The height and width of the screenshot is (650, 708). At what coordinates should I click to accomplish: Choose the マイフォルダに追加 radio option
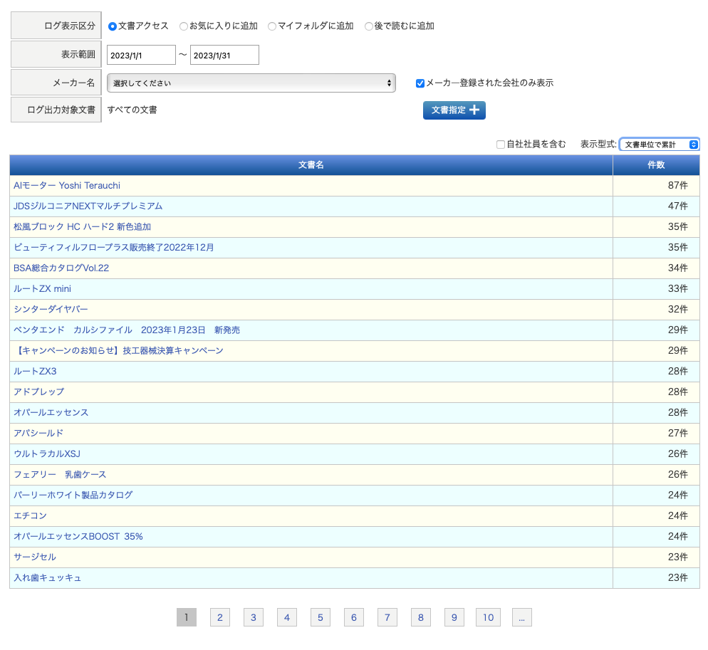point(272,26)
